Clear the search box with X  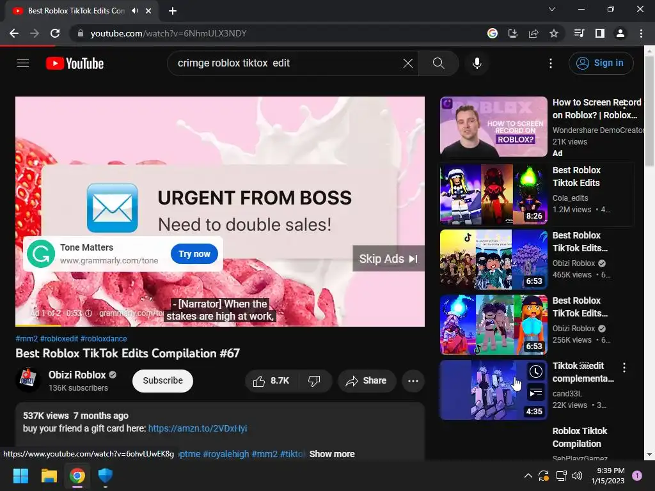pos(407,63)
